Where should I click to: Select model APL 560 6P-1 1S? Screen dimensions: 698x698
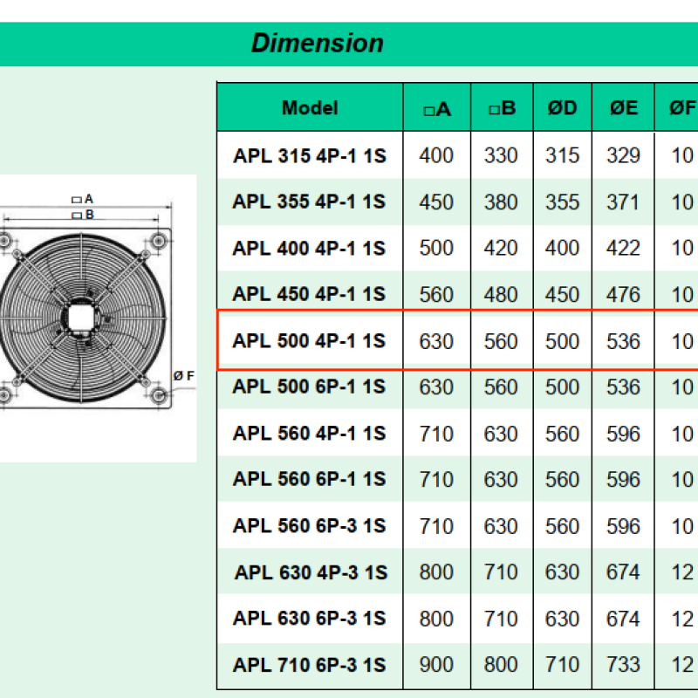310,479
